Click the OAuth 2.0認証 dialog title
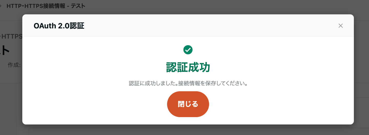 tap(59, 26)
